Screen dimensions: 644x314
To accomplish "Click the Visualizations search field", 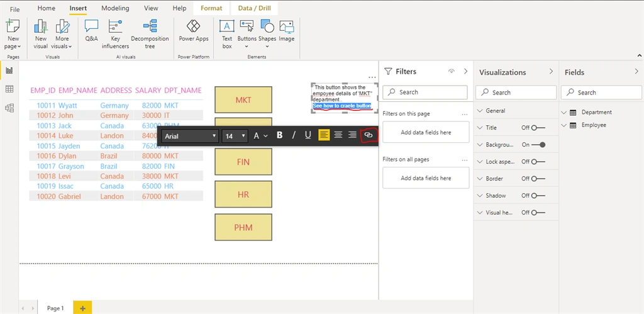I will point(516,93).
